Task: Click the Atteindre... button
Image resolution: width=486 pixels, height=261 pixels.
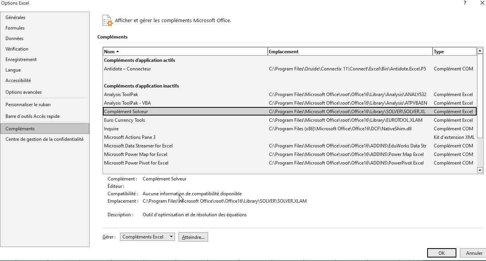Action: 193,237
